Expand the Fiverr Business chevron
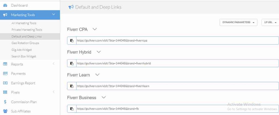The width and height of the screenshot is (279, 115). click(x=104, y=97)
